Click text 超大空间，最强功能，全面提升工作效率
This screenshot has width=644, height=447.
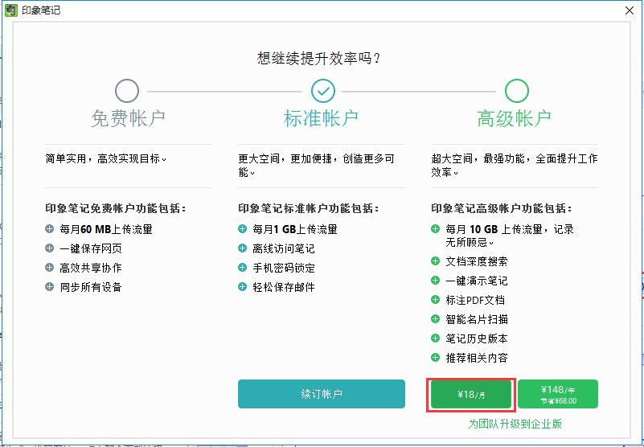[x=515, y=165]
